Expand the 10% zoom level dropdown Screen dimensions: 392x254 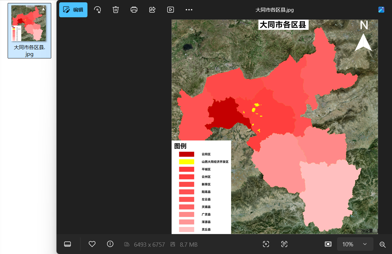355,244
